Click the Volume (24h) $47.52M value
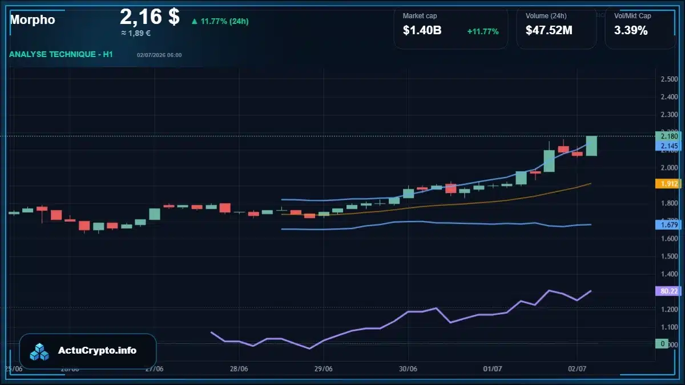 549,30
